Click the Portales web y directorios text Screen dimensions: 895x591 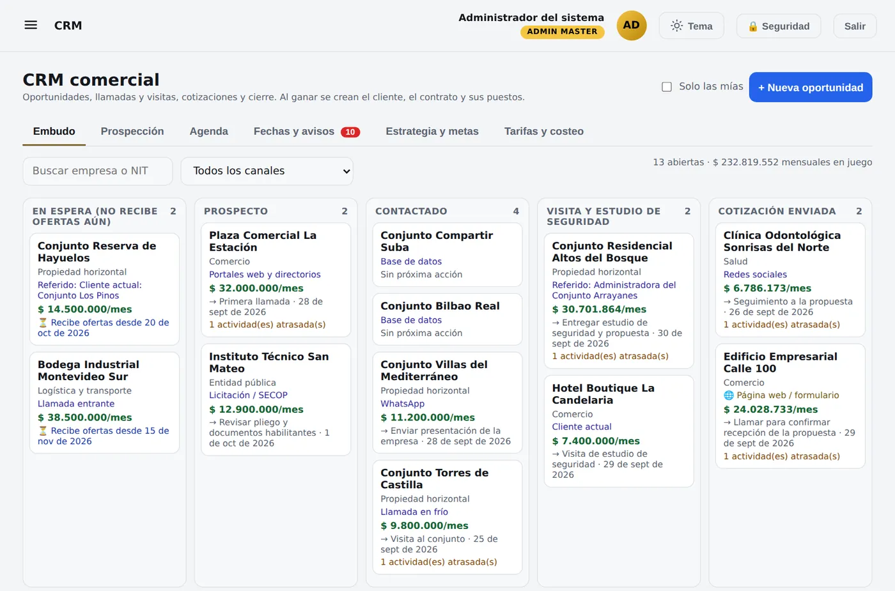pyautogui.click(x=265, y=275)
